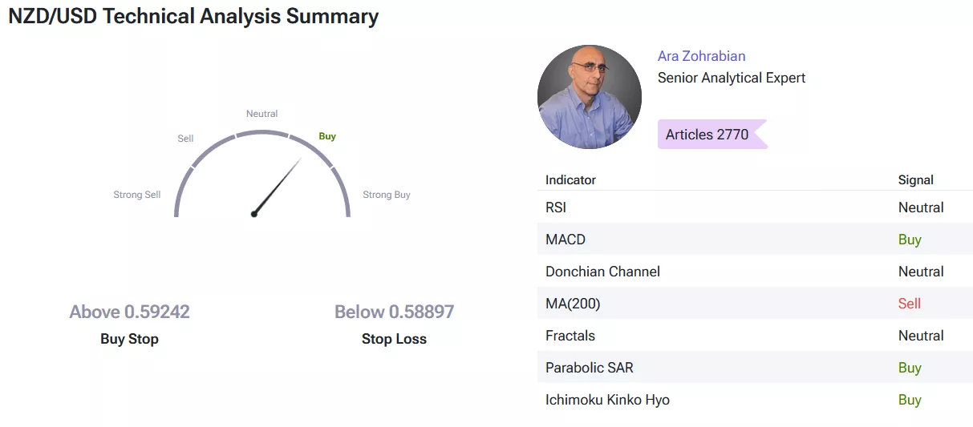Open Ara Zohrabian author profile link
The image size is (973, 427).
(701, 56)
